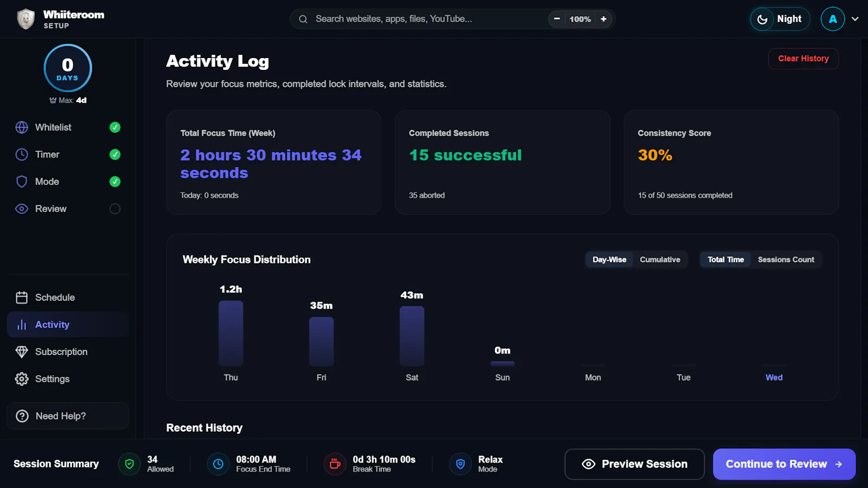
Task: Open Whitelist in the sidebar
Action: point(68,127)
